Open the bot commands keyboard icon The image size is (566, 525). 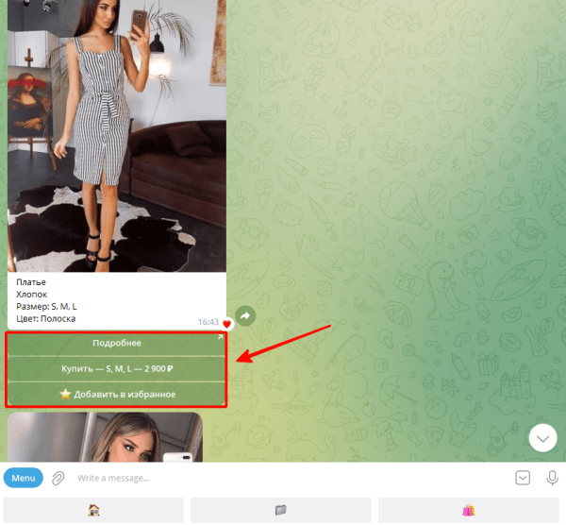pos(523,478)
